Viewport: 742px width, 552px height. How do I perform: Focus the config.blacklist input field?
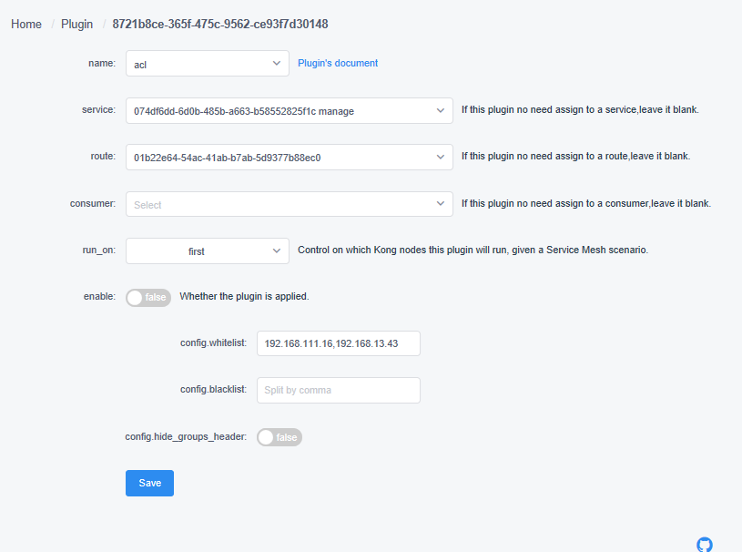[x=339, y=390]
